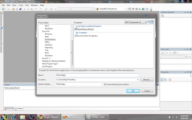The image size is (192, 120).
Task: Open the Window menu
Action: point(34,5)
